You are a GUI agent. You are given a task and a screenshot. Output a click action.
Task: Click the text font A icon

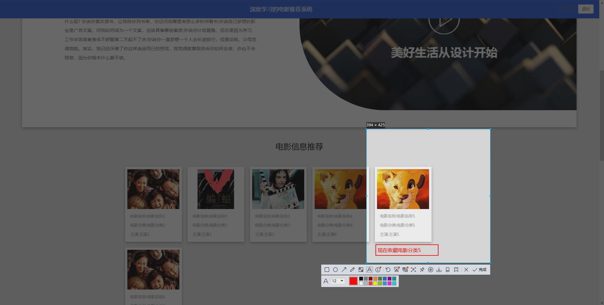(326, 281)
